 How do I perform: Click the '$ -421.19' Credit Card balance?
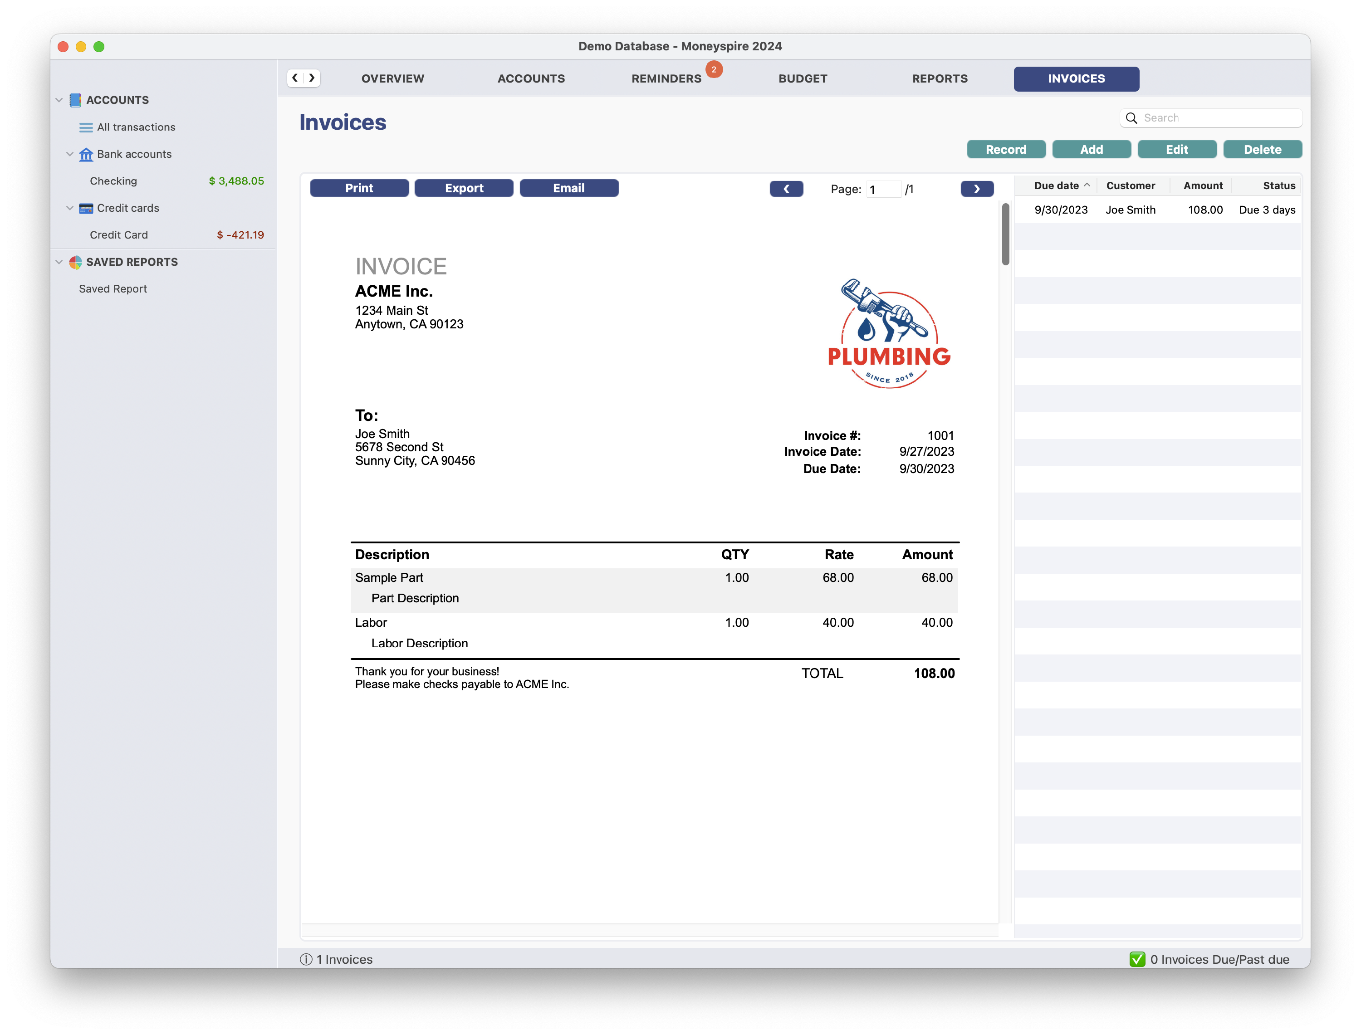240,235
